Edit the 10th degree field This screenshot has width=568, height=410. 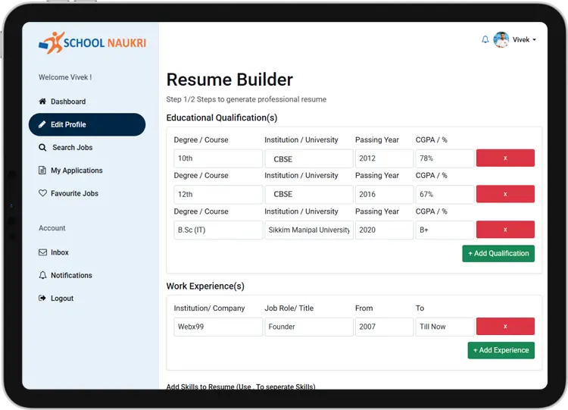(x=218, y=158)
